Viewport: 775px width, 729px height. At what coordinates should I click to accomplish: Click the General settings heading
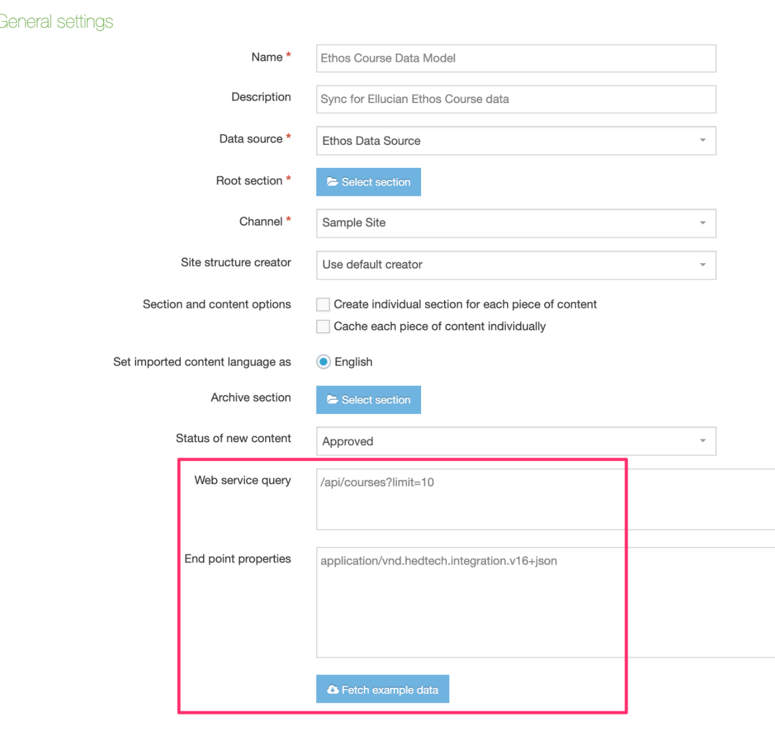[56, 21]
